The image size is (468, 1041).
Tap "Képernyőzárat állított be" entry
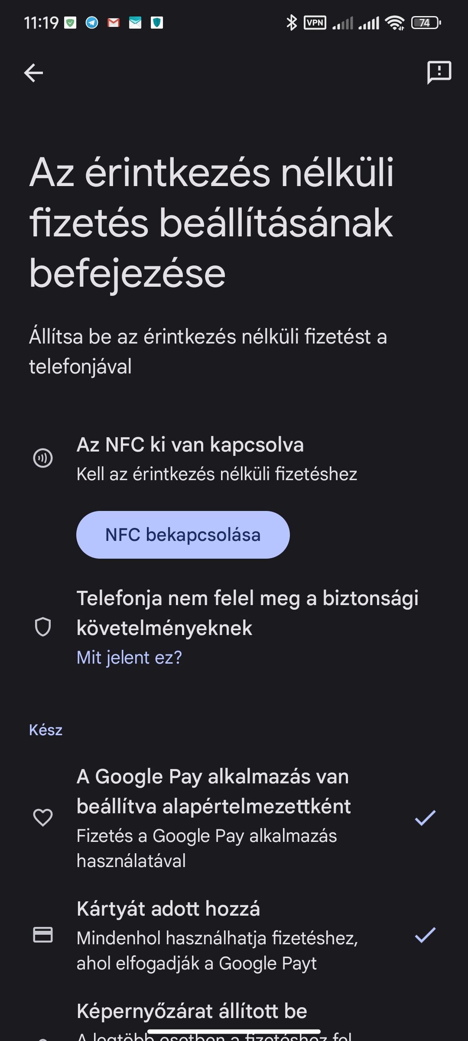pyautogui.click(x=192, y=1011)
